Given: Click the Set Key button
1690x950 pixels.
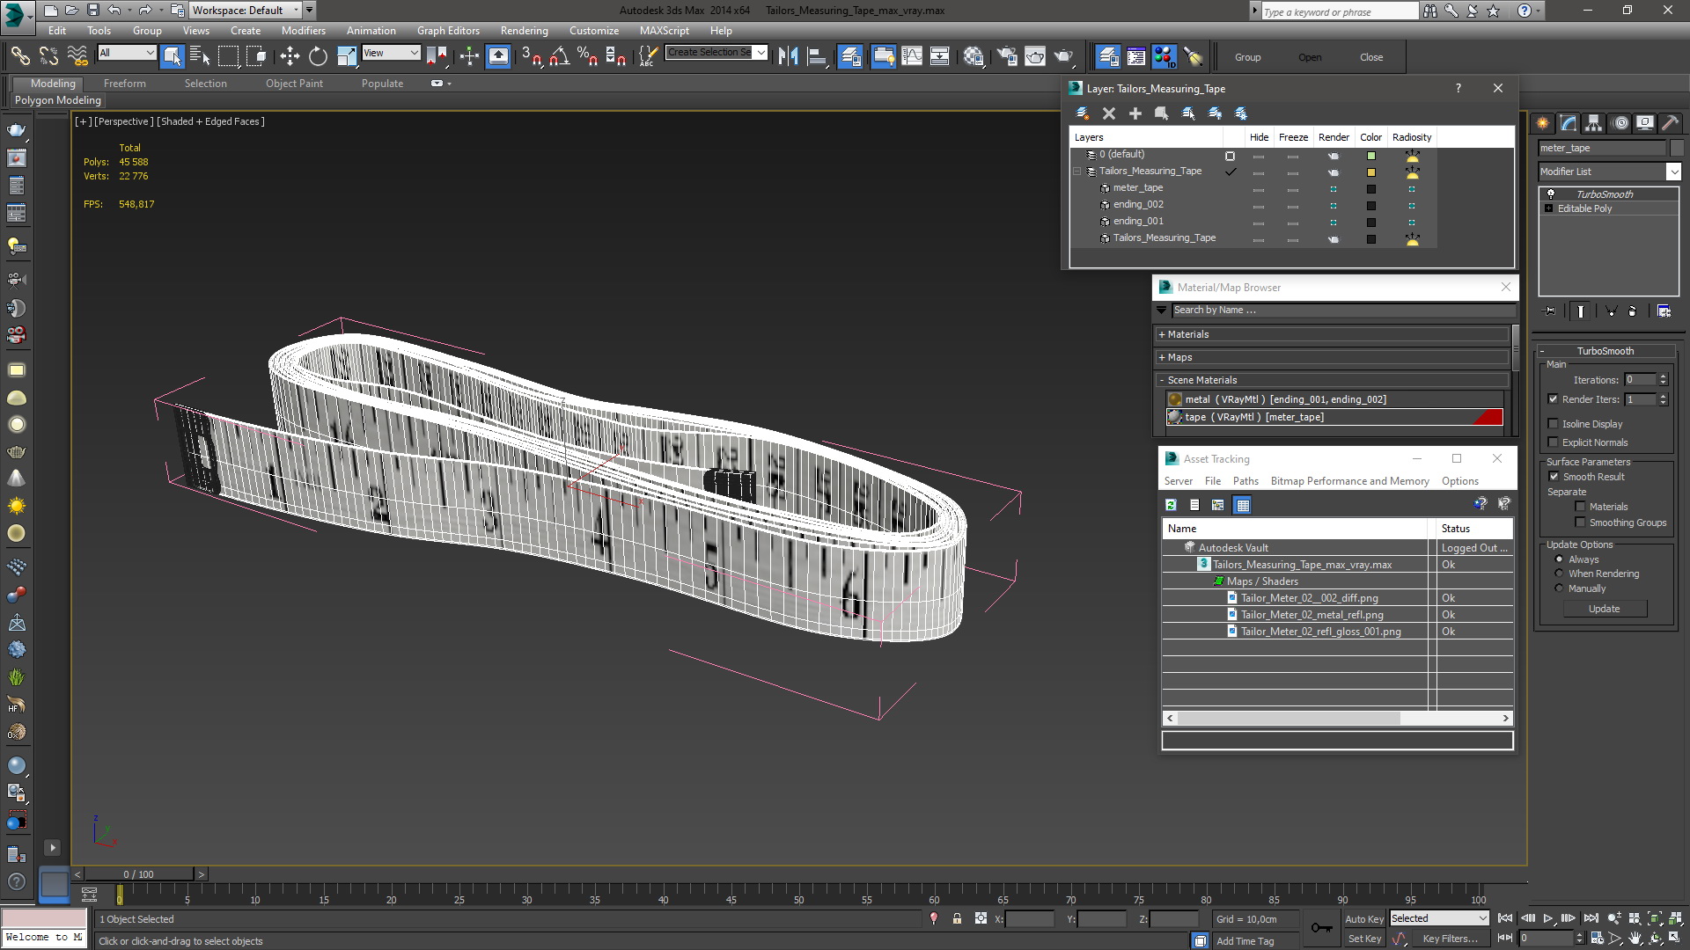Looking at the screenshot, I should [x=1364, y=939].
